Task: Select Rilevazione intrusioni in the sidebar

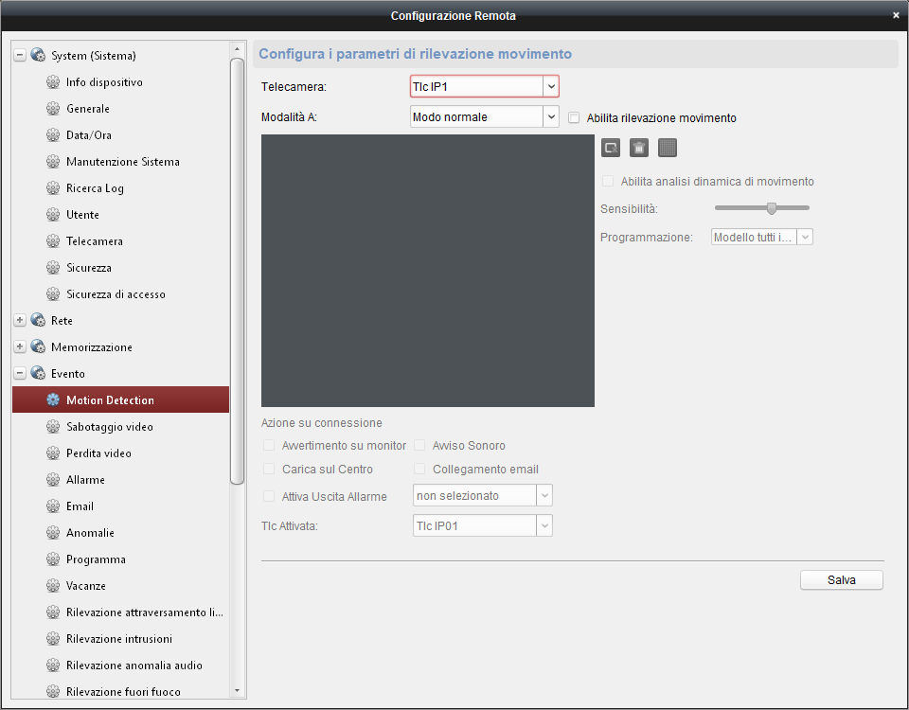Action: (x=118, y=639)
